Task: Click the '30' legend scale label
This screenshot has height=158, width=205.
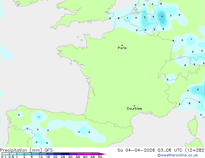Action: (x=70, y=157)
